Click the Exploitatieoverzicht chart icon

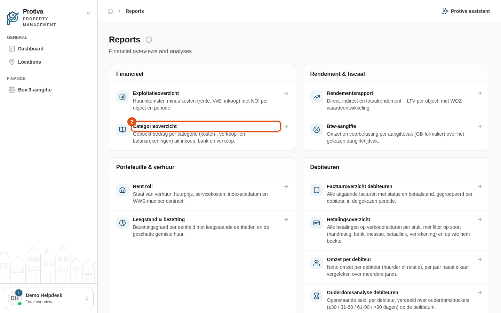pos(122,97)
